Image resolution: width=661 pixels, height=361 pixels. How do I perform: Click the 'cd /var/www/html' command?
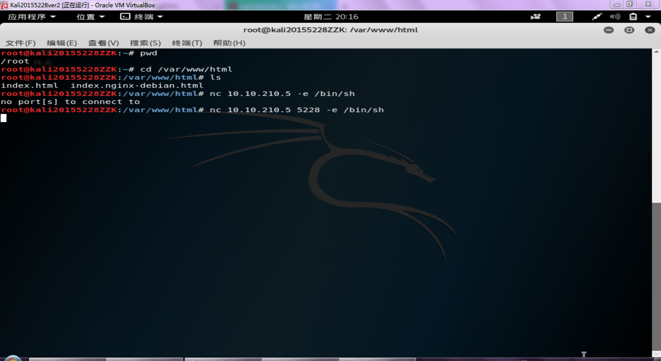click(186, 69)
